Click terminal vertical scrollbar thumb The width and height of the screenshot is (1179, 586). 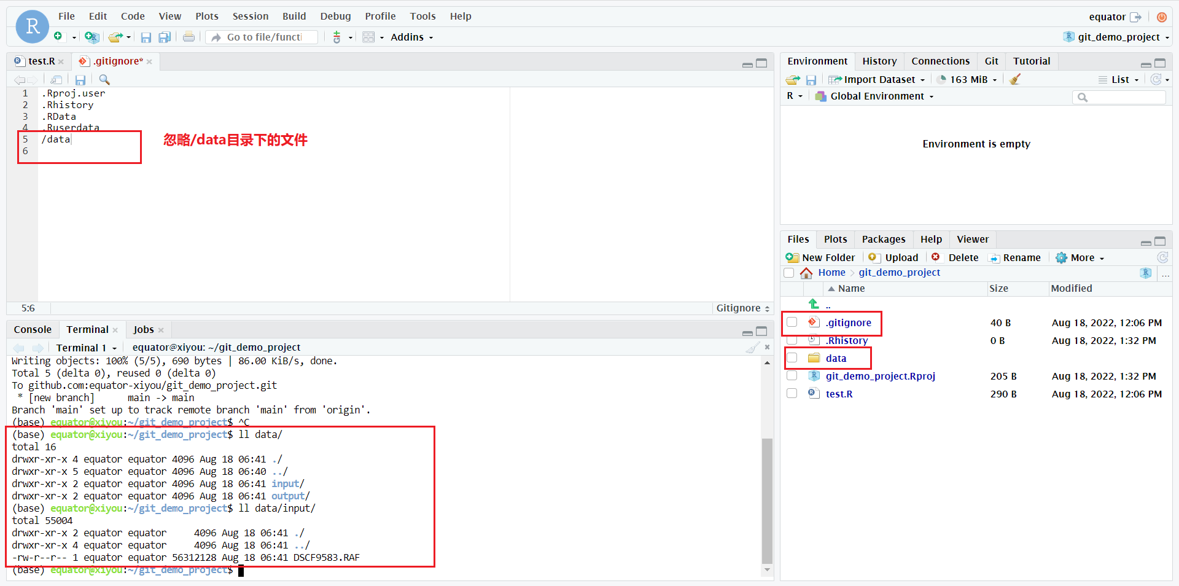[767, 501]
